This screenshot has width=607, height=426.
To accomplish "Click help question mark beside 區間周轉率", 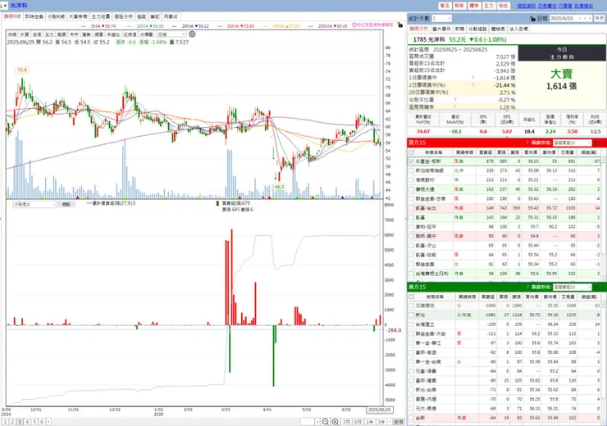I will (455, 107).
